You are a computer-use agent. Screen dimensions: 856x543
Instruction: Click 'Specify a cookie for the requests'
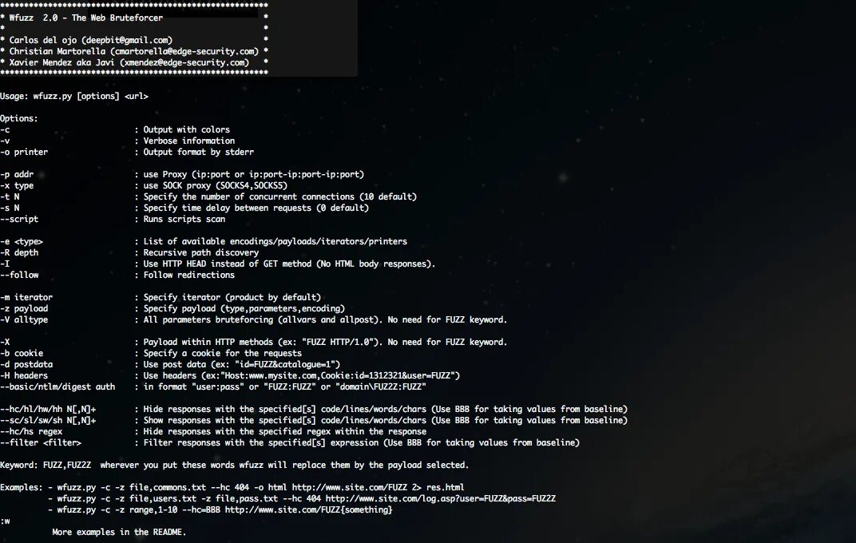click(x=222, y=353)
